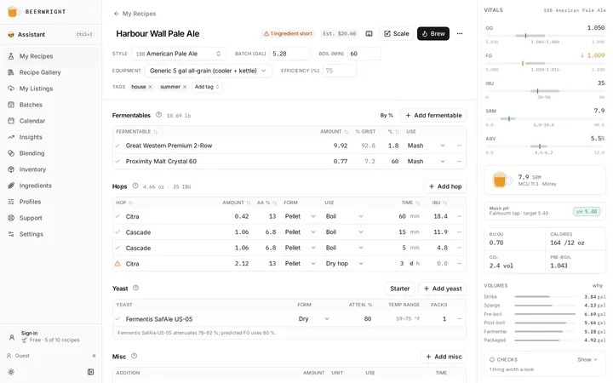The height and width of the screenshot is (383, 613).
Task: Click the Beerwright beer mug logo
Action: click(13, 12)
